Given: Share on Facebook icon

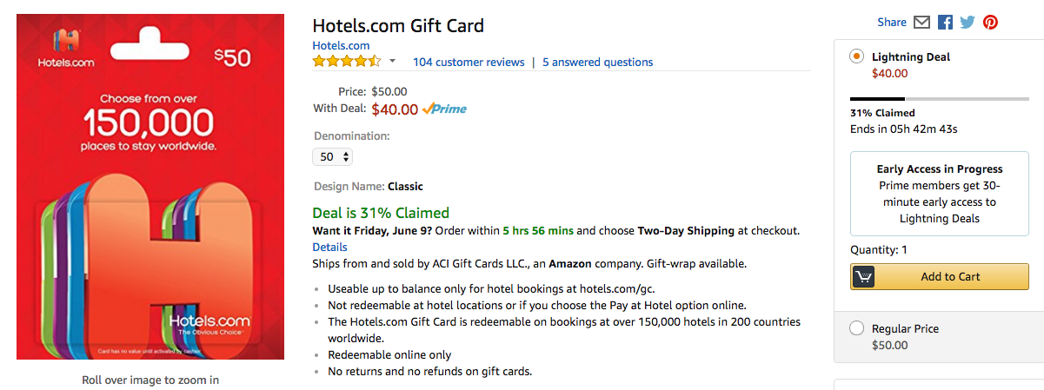Looking at the screenshot, I should (946, 23).
